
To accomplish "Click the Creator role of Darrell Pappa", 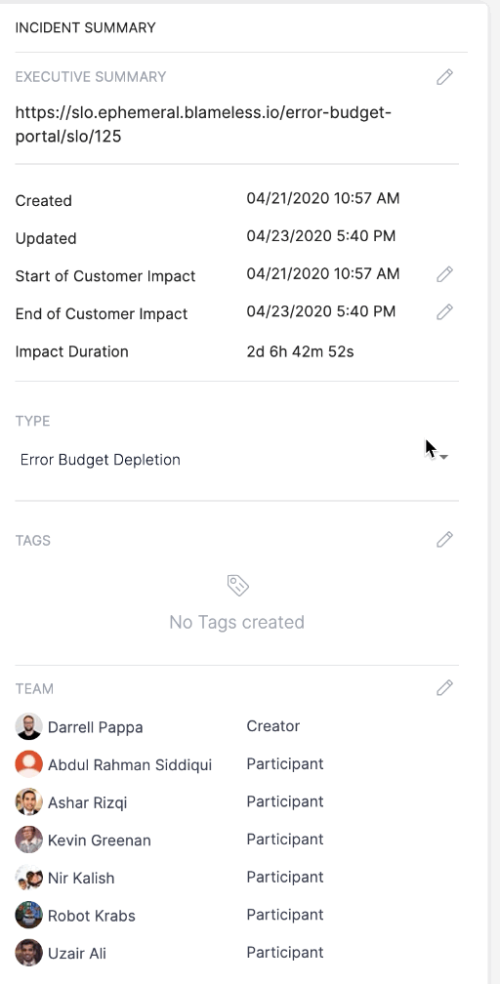I will click(273, 725).
